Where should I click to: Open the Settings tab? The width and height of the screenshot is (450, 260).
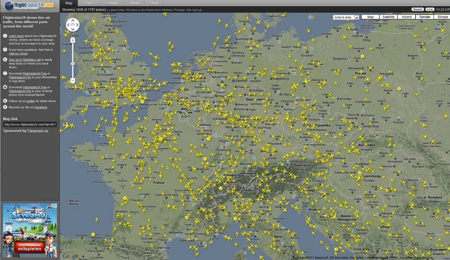click(x=112, y=3)
